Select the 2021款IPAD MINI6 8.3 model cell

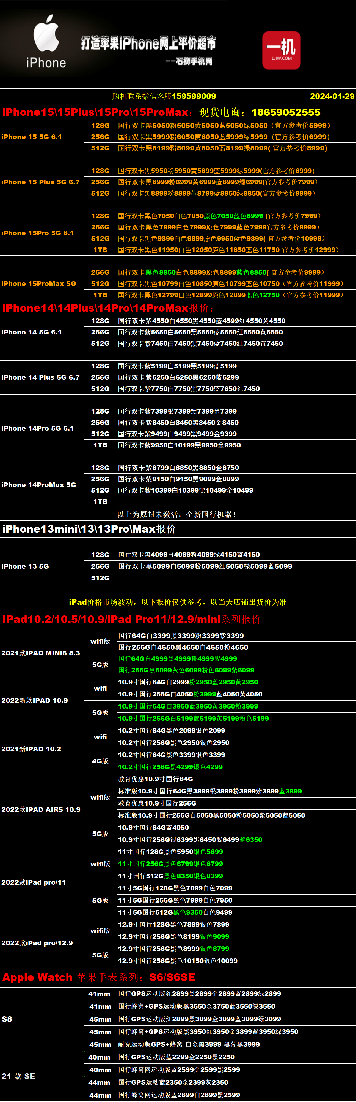pos(42,653)
